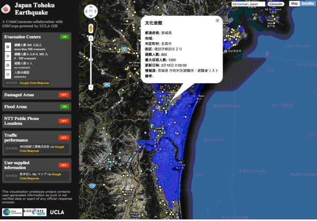Click the zoom out minus button
This screenshot has height=221, width=317.
(91, 87)
